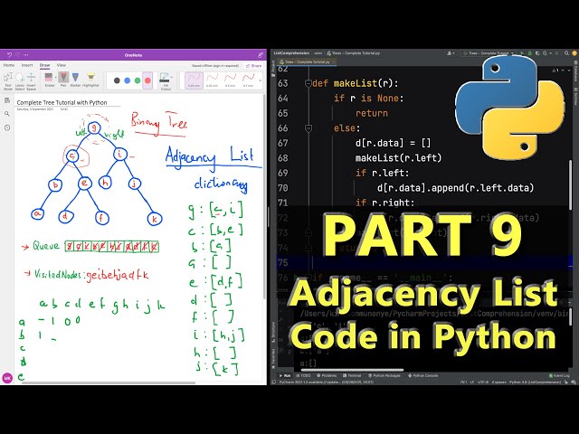Choose the red ink colour
Viewport: 579px width, 434px height.
(x=147, y=80)
